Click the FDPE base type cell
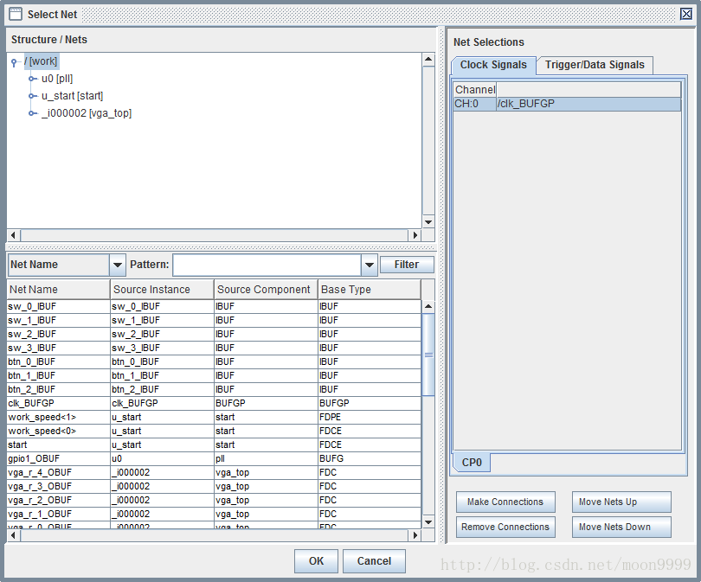 tap(370, 417)
